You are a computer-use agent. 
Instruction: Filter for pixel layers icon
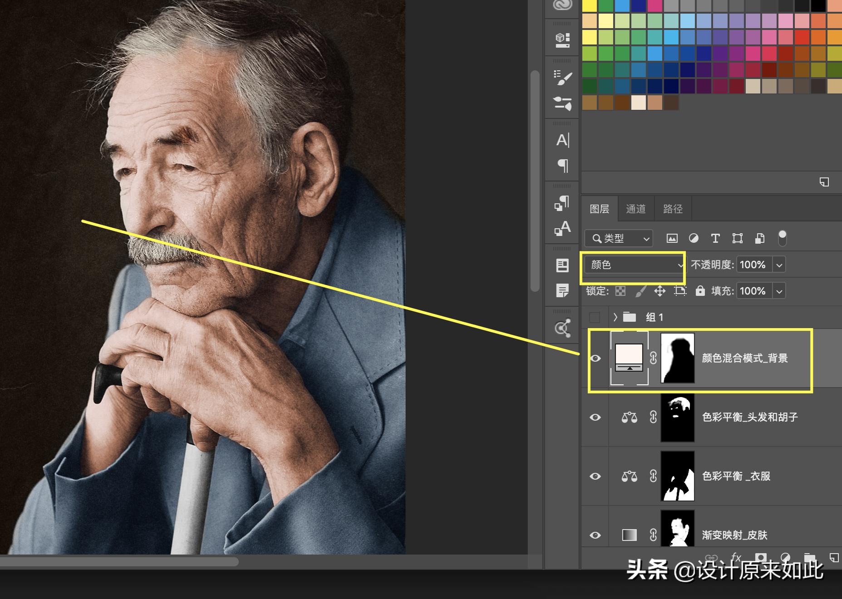[x=672, y=238]
